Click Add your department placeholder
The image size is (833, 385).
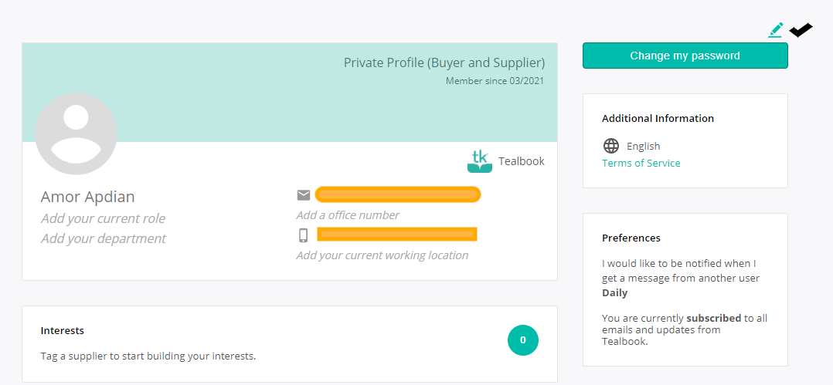pos(104,238)
